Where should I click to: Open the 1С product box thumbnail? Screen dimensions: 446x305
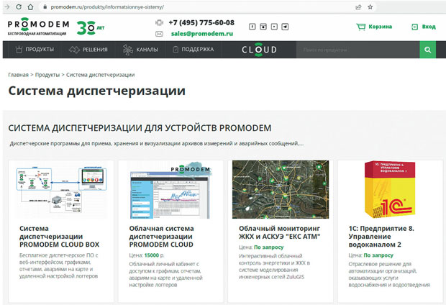tap(389, 189)
